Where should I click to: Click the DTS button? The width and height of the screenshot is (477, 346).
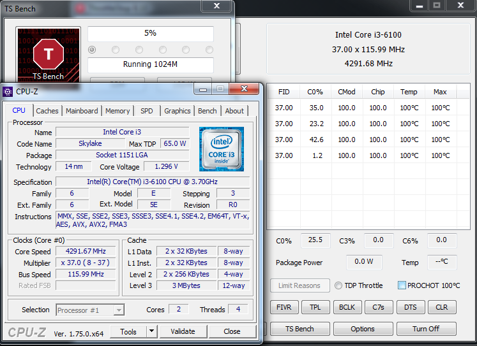tap(410, 307)
